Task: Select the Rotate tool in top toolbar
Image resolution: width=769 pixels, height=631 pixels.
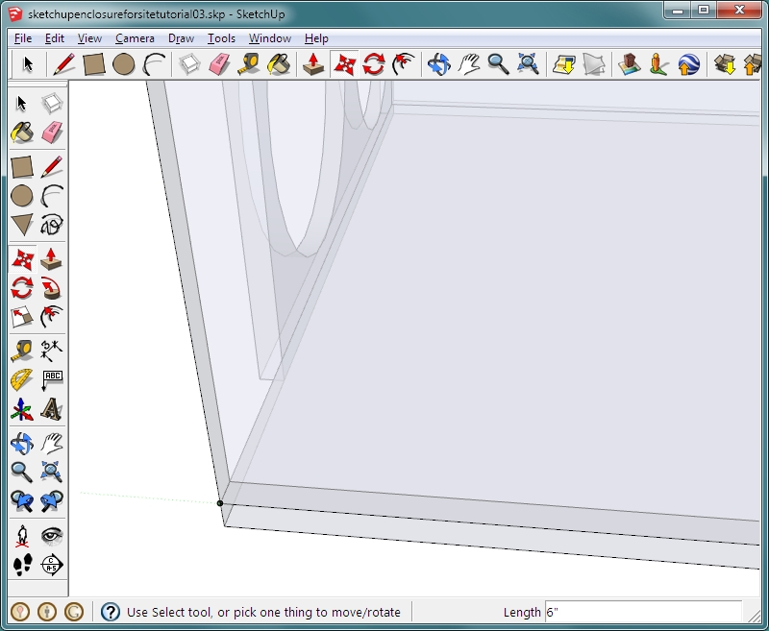Action: coord(374,64)
